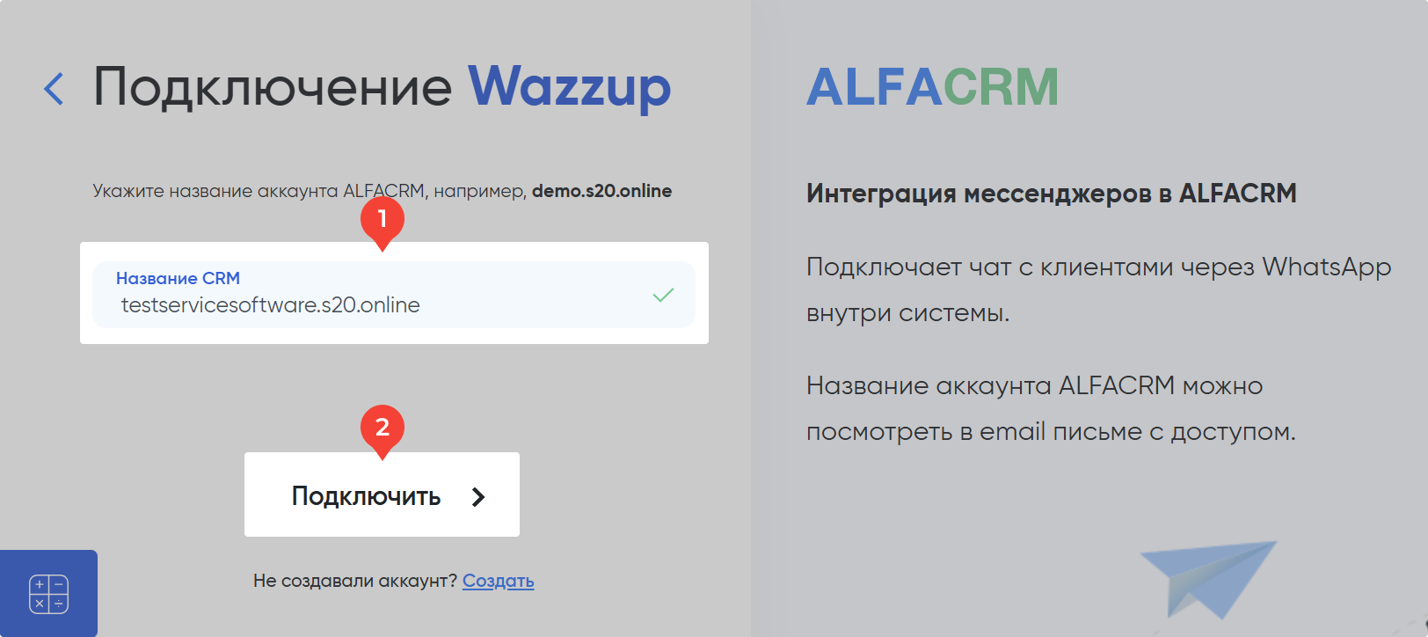The height and width of the screenshot is (637, 1428).
Task: Click the arrow chevron inside Подключить button
Action: pyautogui.click(x=477, y=497)
